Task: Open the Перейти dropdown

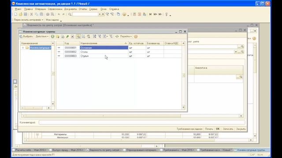Action: (x=126, y=36)
